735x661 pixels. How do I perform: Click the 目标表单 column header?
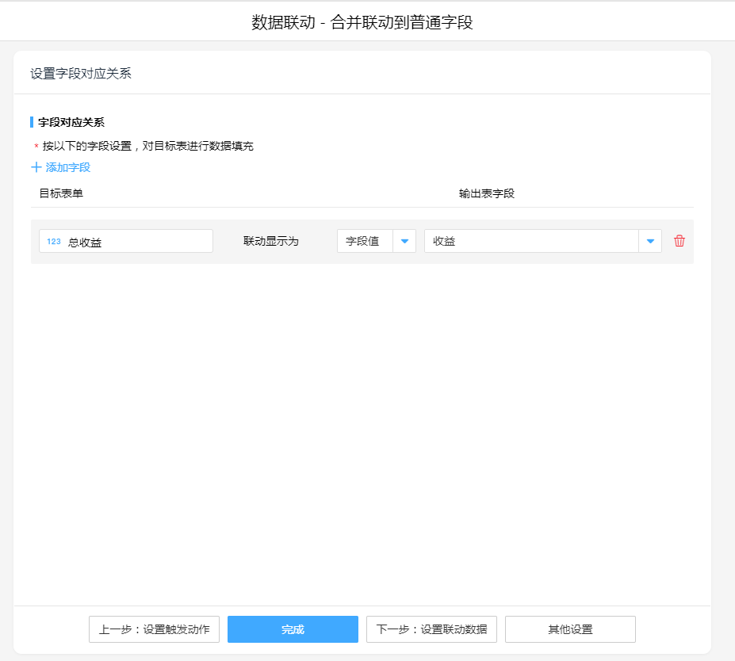[61, 193]
